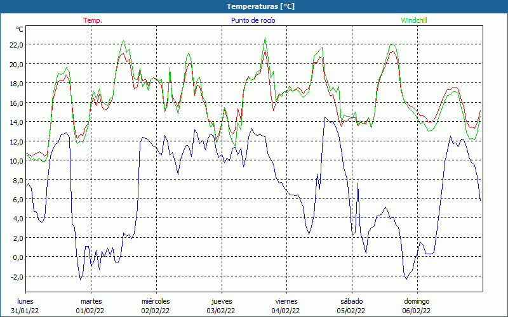Click the 18,0 y-axis value
This screenshot has width=508, height=317.
pyautogui.click(x=17, y=84)
